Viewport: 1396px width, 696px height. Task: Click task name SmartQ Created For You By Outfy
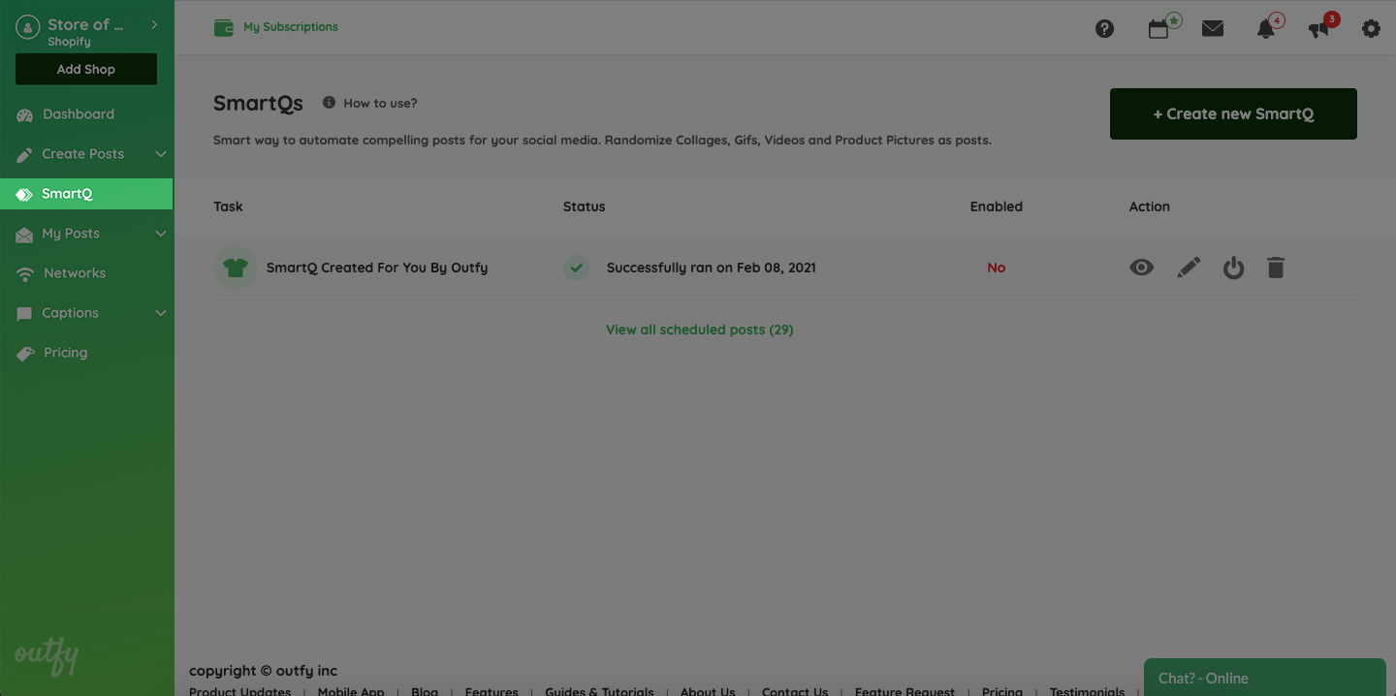[x=377, y=268]
